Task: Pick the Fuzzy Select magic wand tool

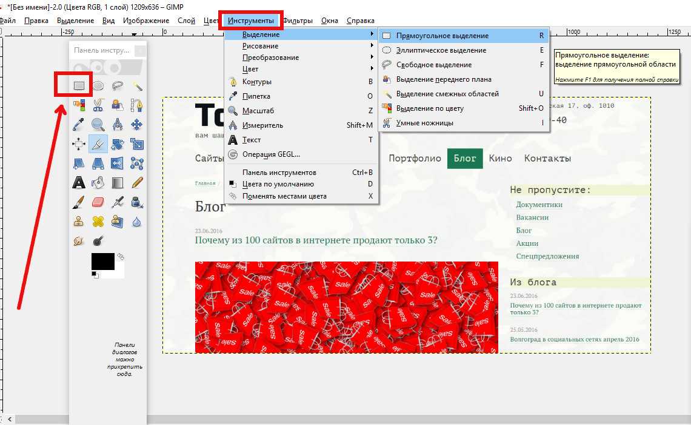Action: (x=137, y=86)
